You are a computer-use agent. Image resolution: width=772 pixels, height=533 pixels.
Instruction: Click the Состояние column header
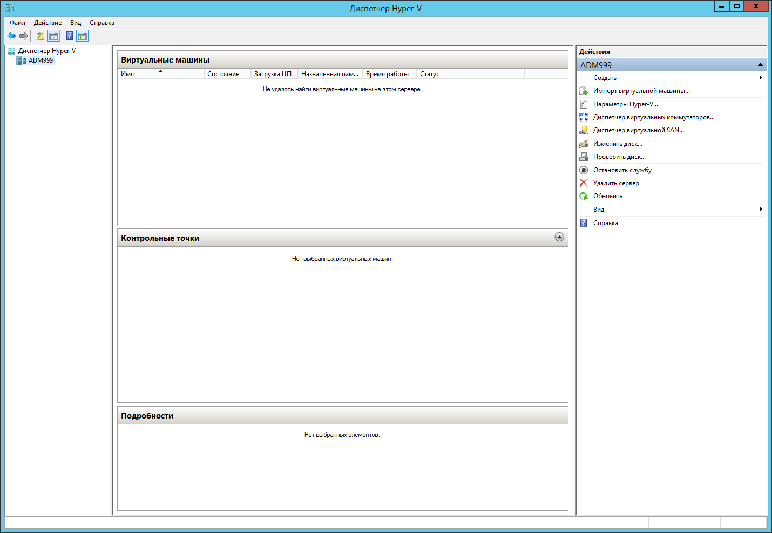pos(227,74)
